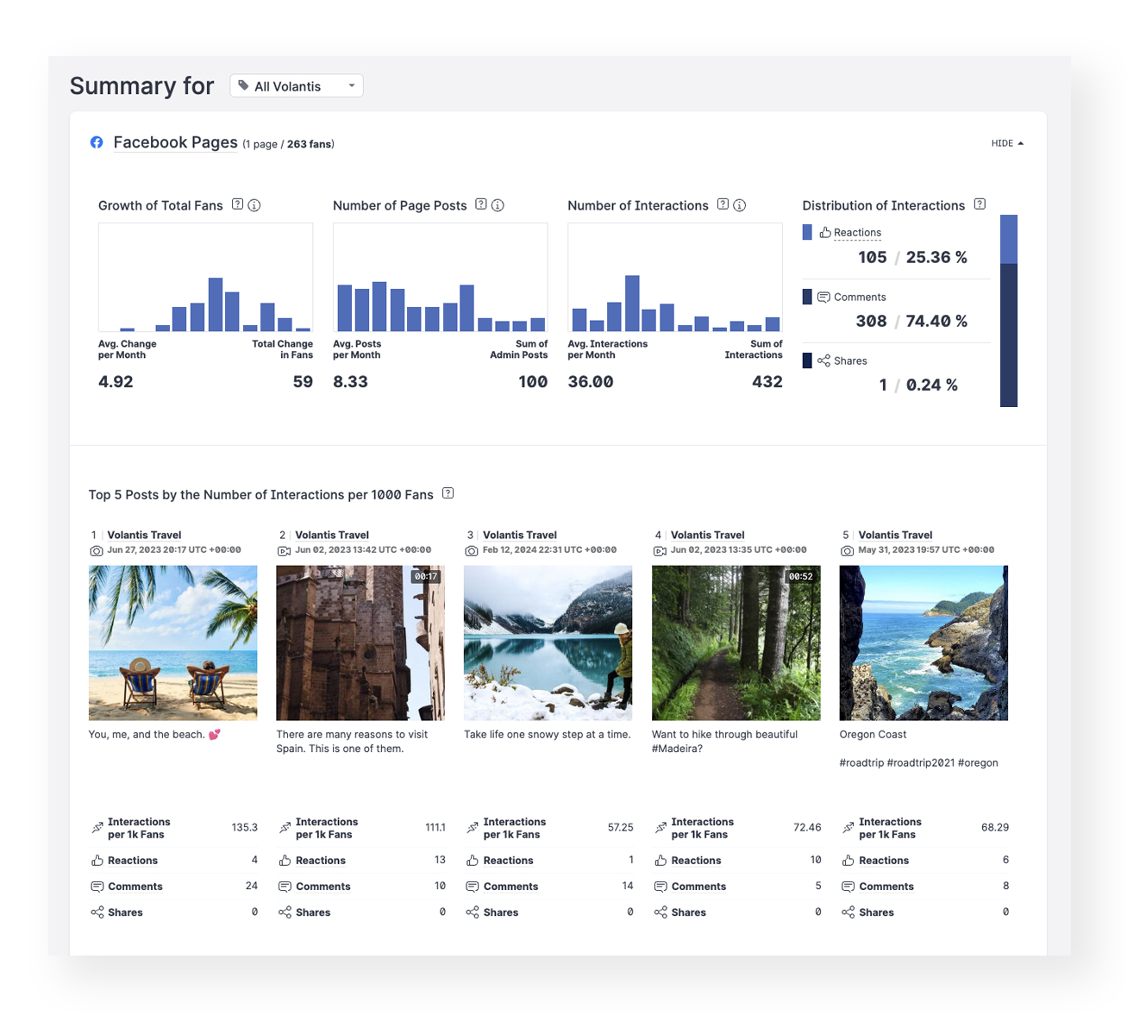Open the Oregon Coast post thumbnail
This screenshot has width=1127, height=1028.
[924, 642]
